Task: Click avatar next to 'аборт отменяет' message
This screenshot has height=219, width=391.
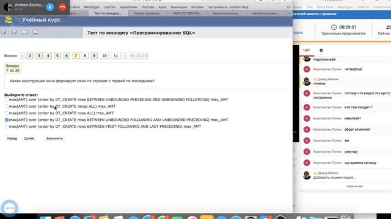Action: pyautogui.click(x=307, y=130)
